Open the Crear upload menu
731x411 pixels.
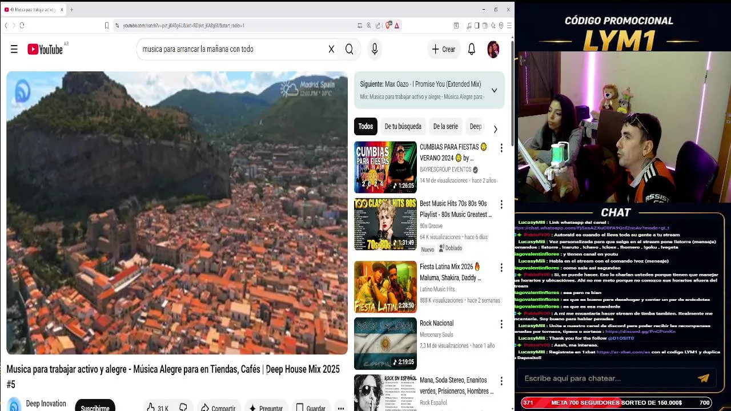tap(444, 49)
